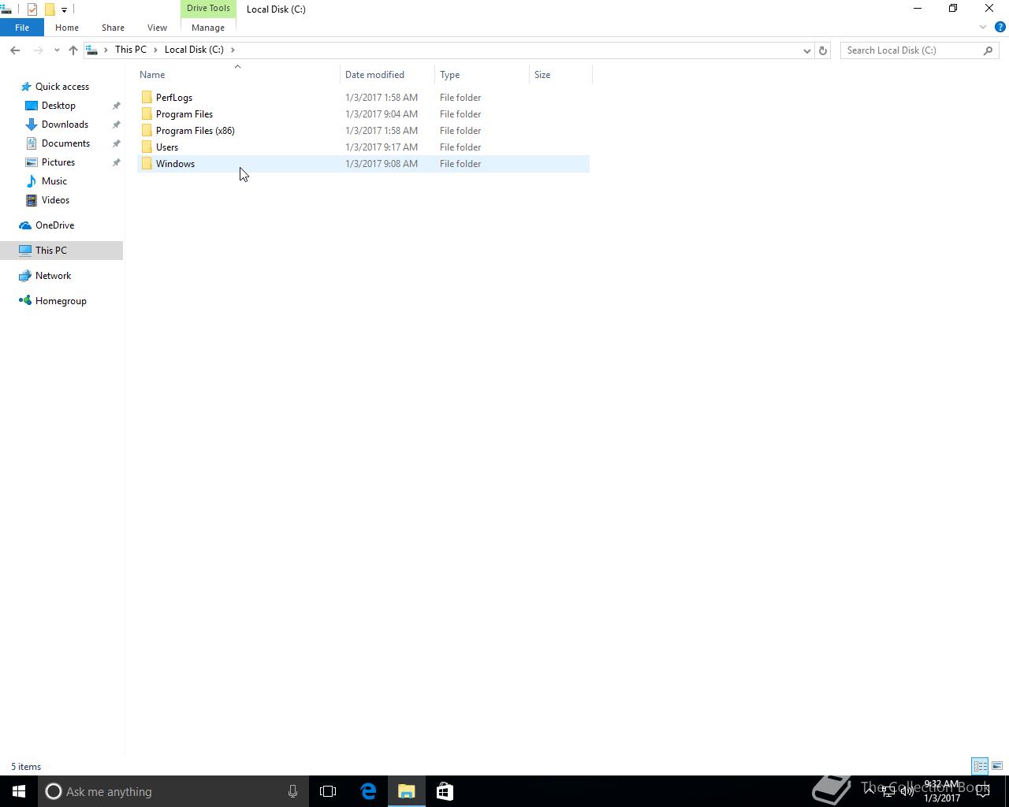Open the Manage tab under Drive Tools
The width and height of the screenshot is (1009, 807).
pos(208,28)
